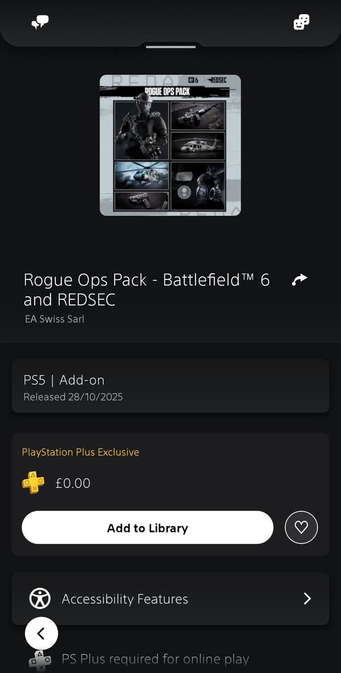
Task: Tap the Rogue Ops Pack product title
Action: (x=147, y=289)
